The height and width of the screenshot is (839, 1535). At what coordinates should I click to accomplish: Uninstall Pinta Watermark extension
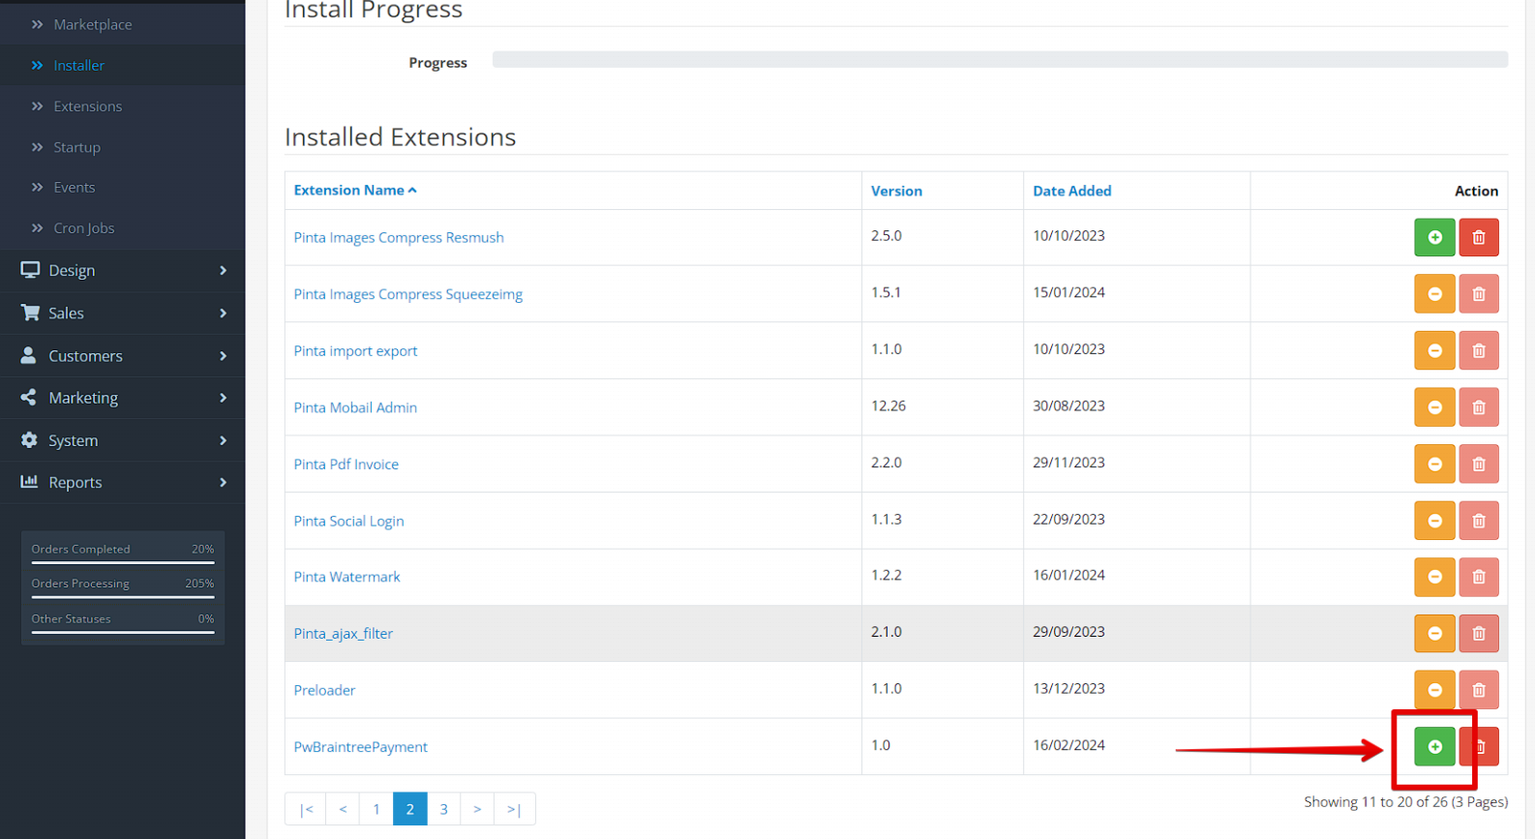tap(1434, 577)
